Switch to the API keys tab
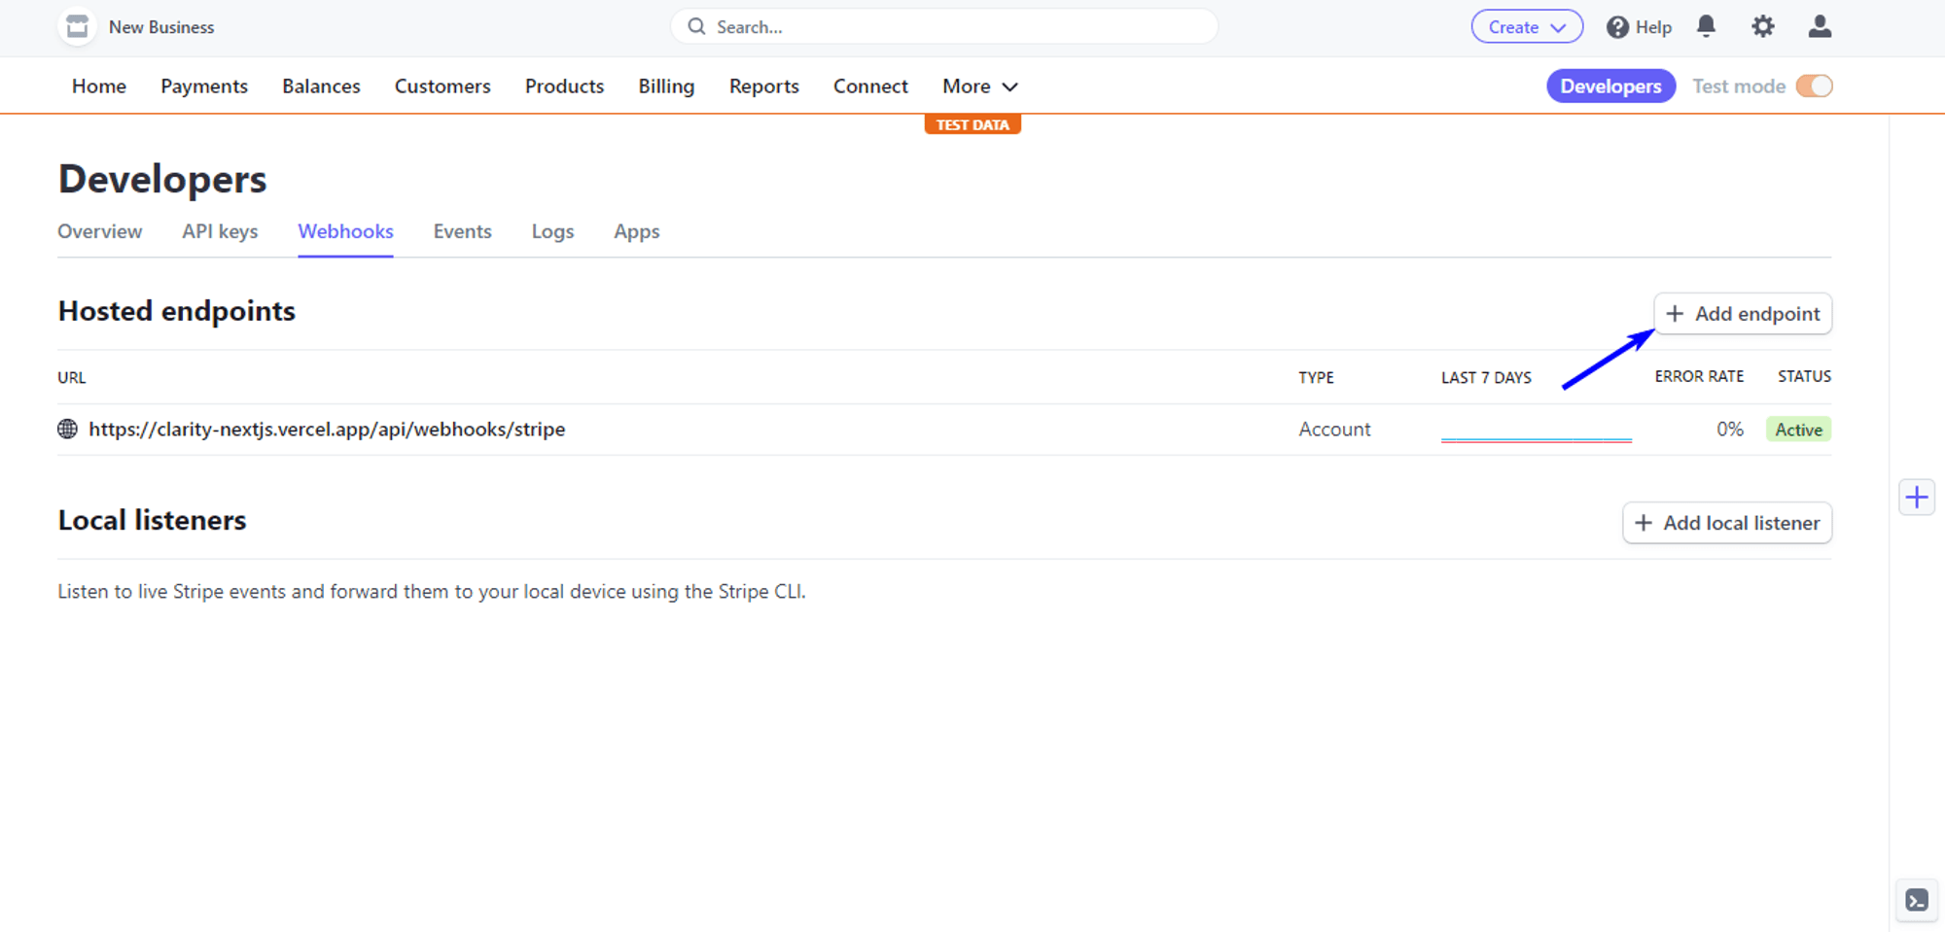The width and height of the screenshot is (1945, 932). click(x=220, y=231)
